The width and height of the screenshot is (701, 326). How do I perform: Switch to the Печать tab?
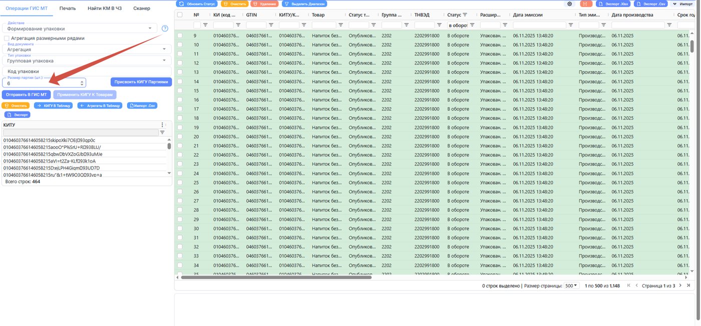[68, 8]
